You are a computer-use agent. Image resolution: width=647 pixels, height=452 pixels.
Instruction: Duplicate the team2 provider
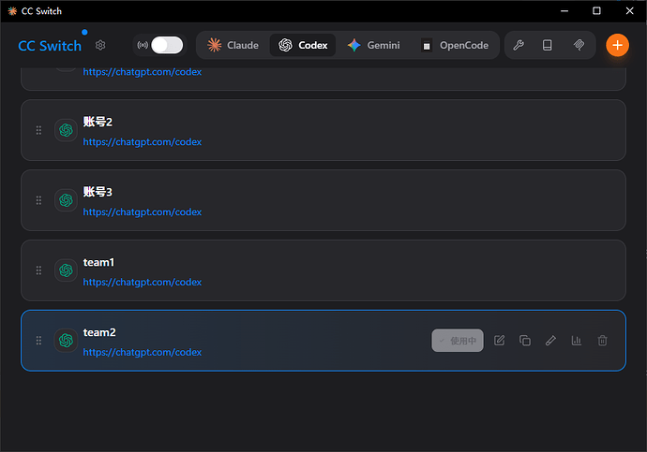(525, 341)
